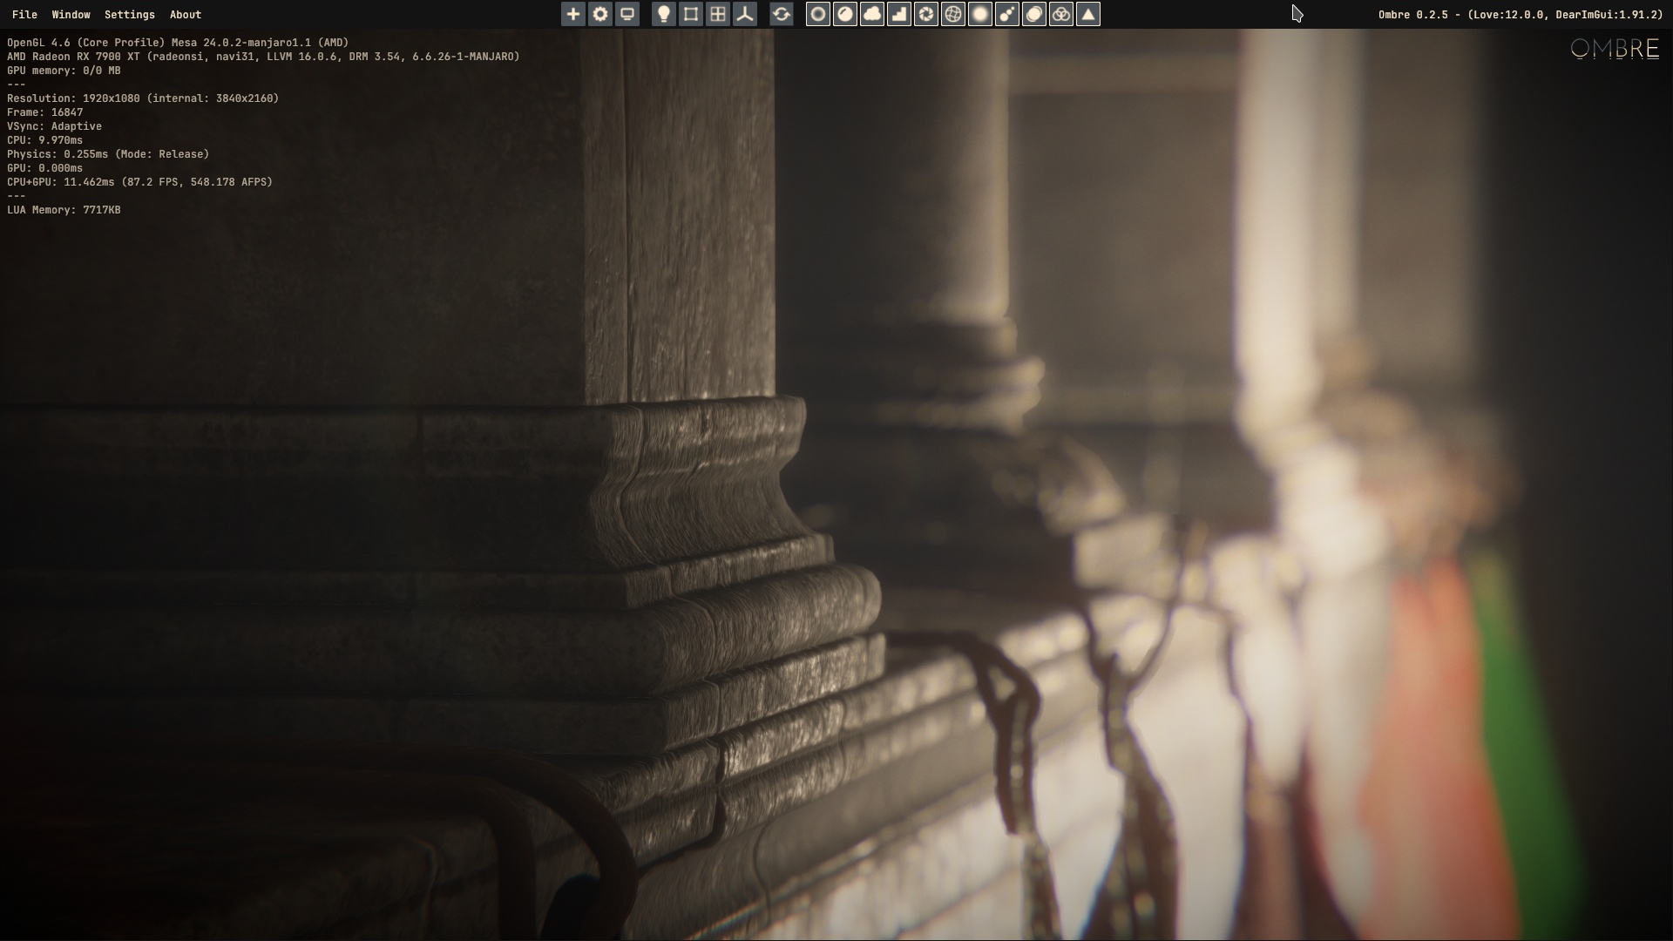The image size is (1673, 941).
Task: Click the wireframe globe icon
Action: coord(953,14)
